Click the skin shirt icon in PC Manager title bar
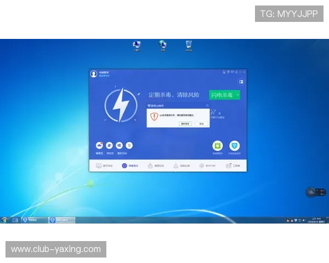 point(232,72)
